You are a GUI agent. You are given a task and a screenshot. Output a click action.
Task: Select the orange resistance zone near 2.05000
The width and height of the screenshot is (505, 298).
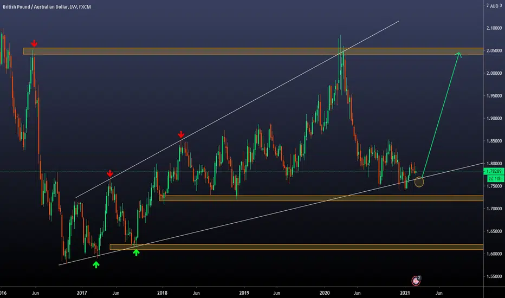tap(253, 51)
